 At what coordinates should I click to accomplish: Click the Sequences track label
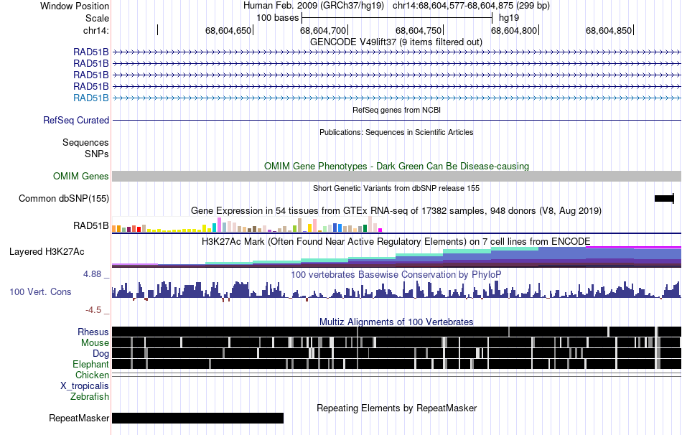click(x=85, y=143)
